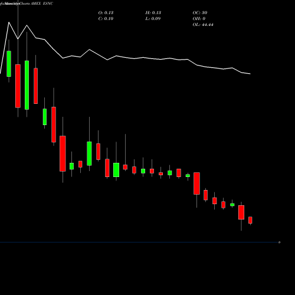Click the first green candlestick of the series

tap(9, 64)
